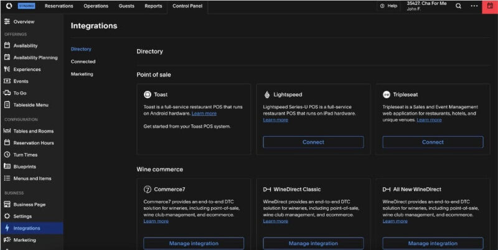Click the Integrations page title
Screen dimensions: 498x250
click(x=94, y=25)
